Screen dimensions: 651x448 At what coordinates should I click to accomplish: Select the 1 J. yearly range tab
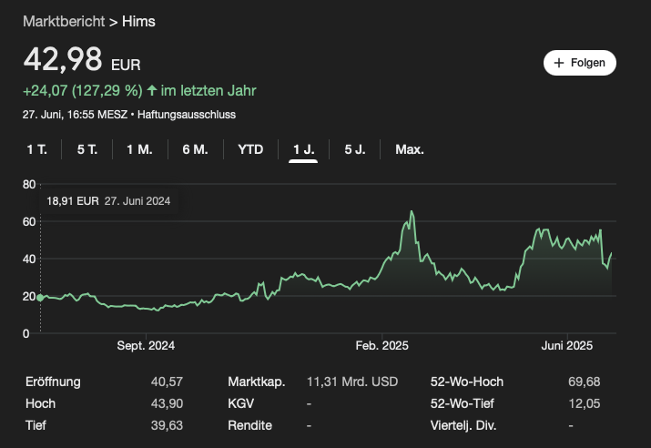(303, 149)
